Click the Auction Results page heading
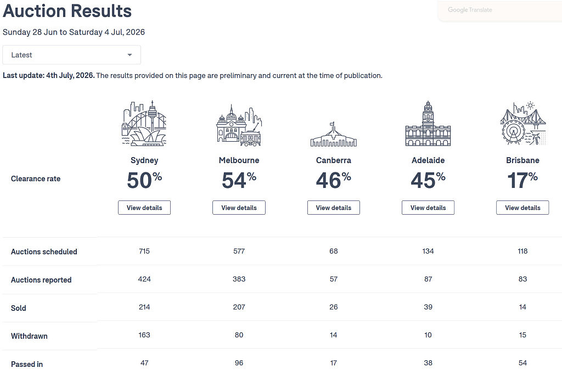Image resolution: width=562 pixels, height=380 pixels. coord(67,11)
